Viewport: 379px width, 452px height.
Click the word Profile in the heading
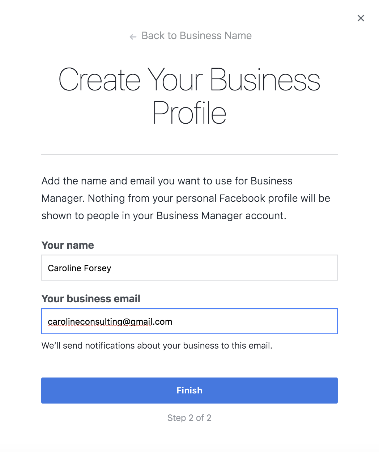[189, 113]
